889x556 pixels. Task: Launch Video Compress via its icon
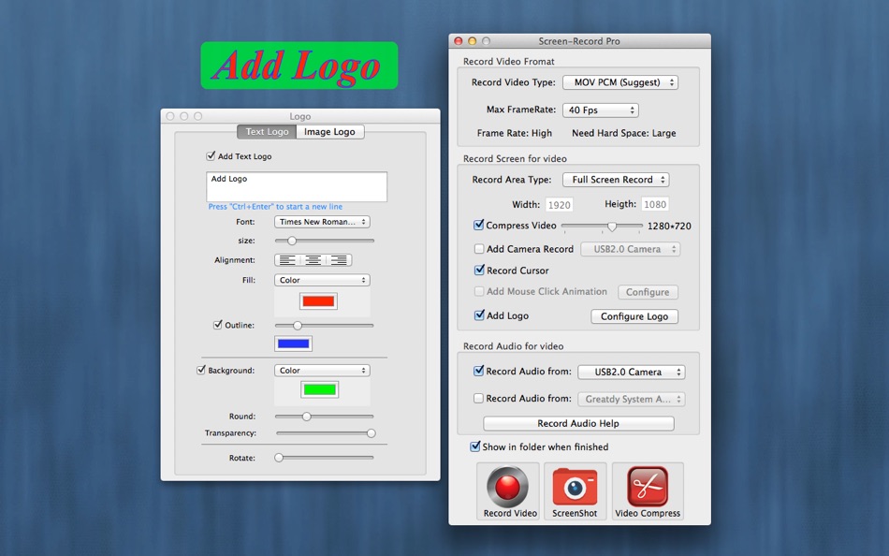click(648, 485)
